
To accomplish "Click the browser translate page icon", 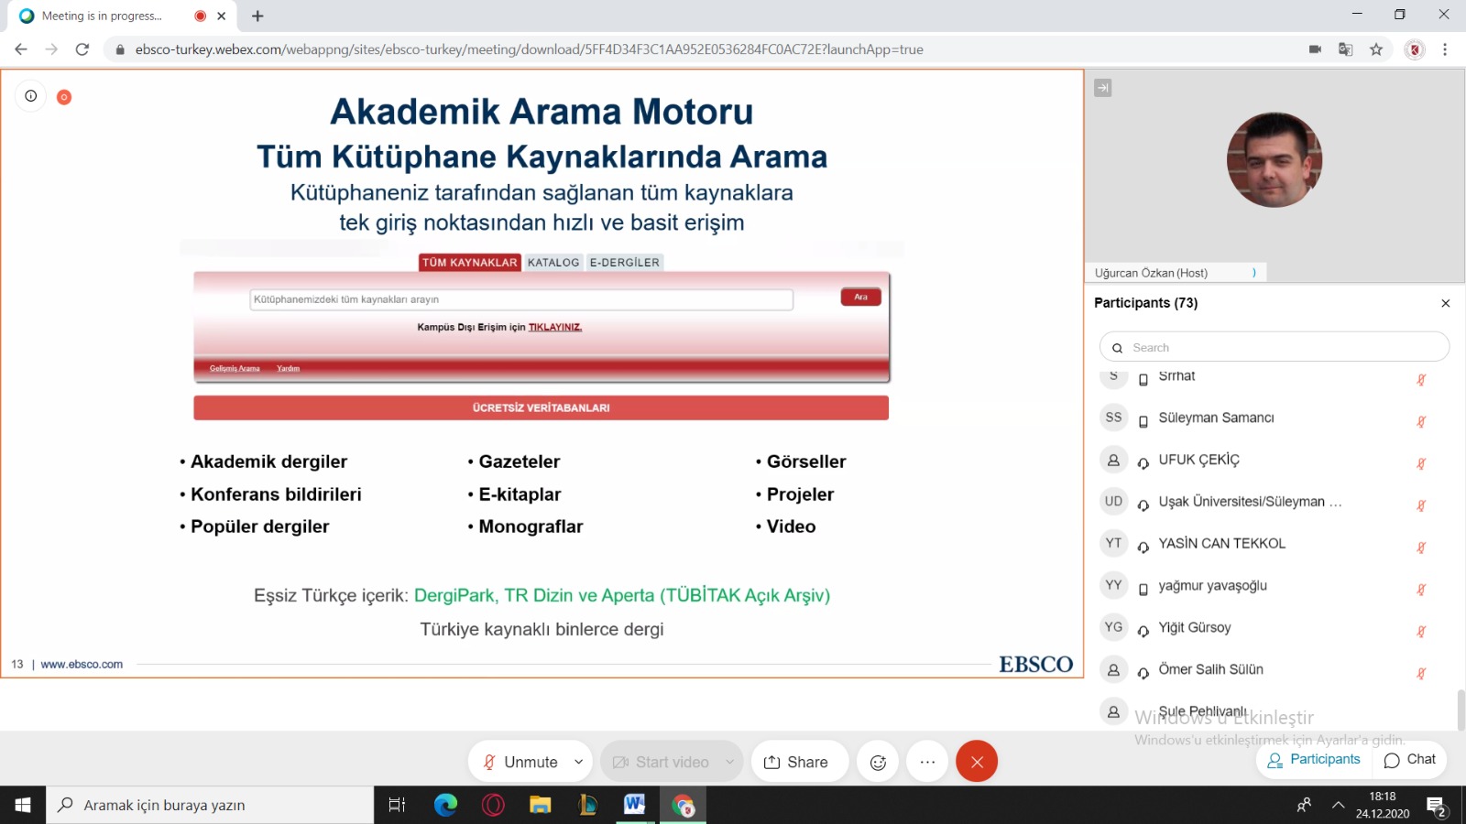I will [x=1345, y=49].
